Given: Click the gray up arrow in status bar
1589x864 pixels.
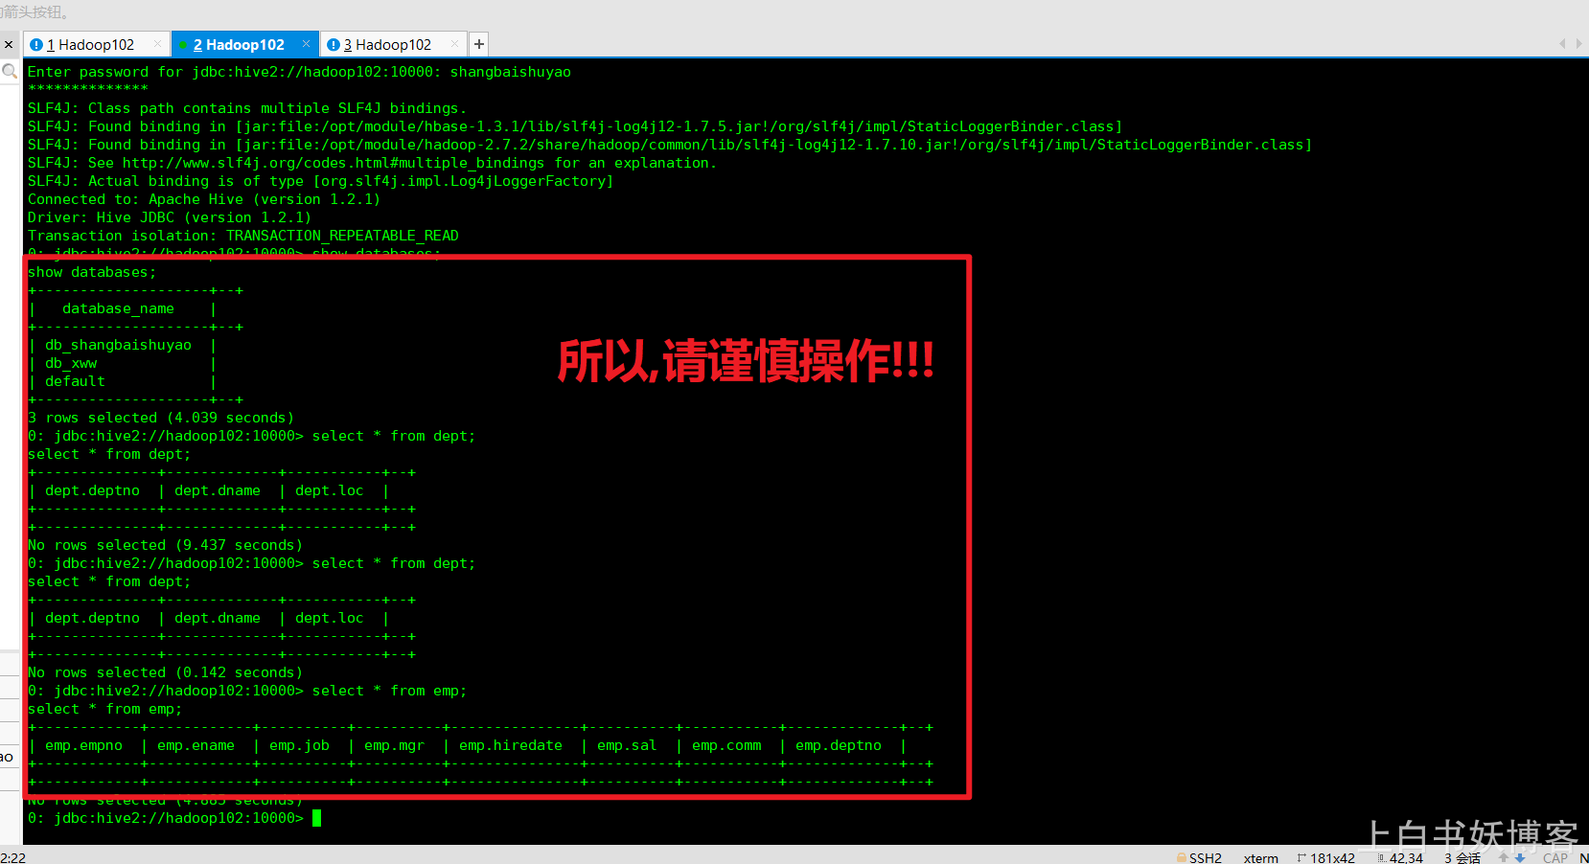Looking at the screenshot, I should pos(1504,857).
